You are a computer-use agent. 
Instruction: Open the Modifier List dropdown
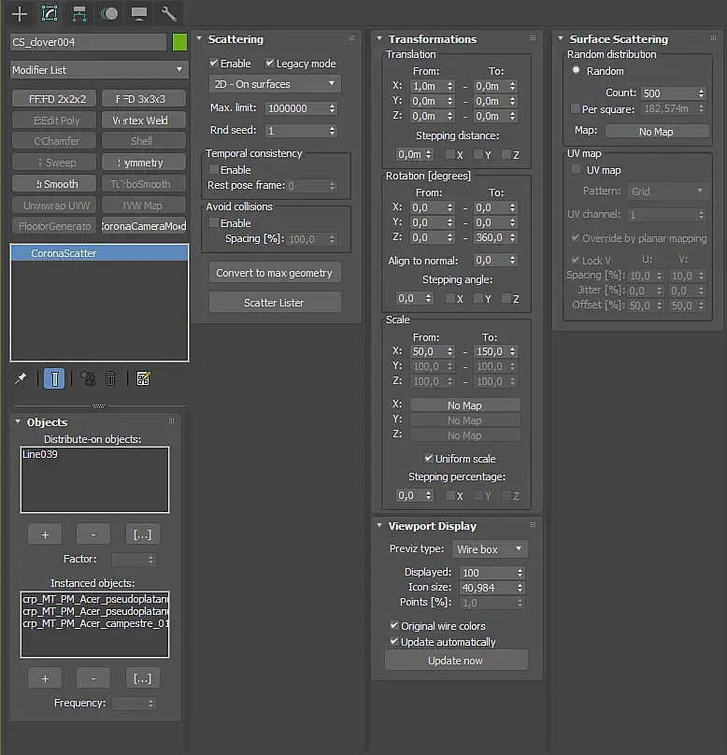pos(99,70)
